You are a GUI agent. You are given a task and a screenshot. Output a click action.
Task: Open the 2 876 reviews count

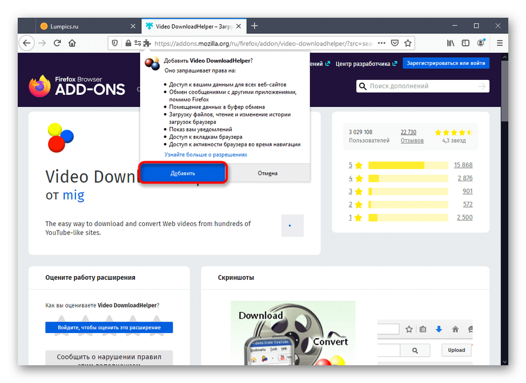(465, 178)
